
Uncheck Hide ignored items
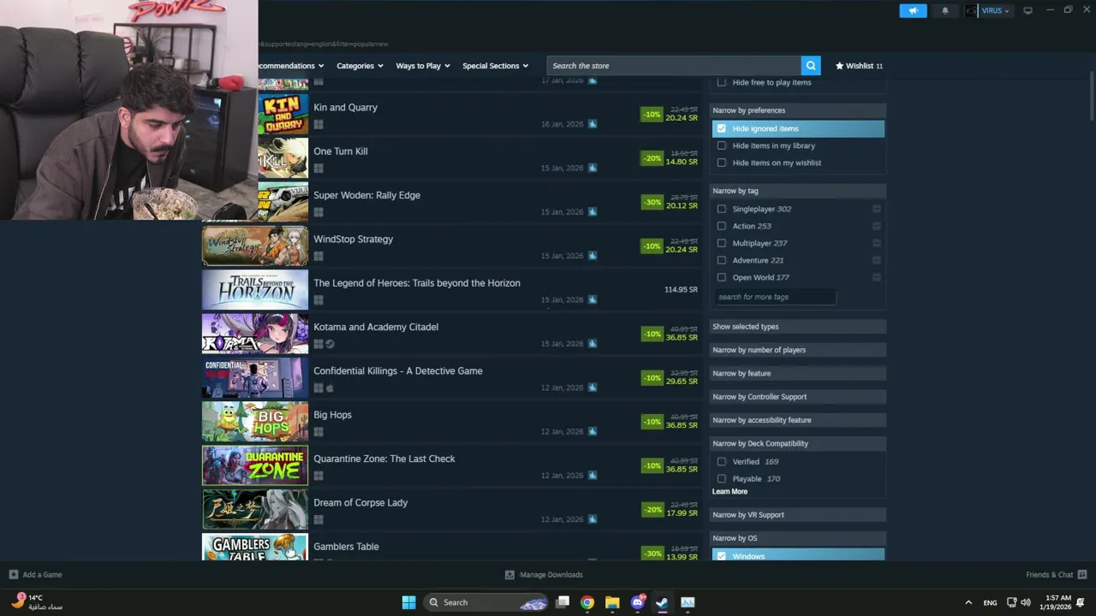(722, 128)
